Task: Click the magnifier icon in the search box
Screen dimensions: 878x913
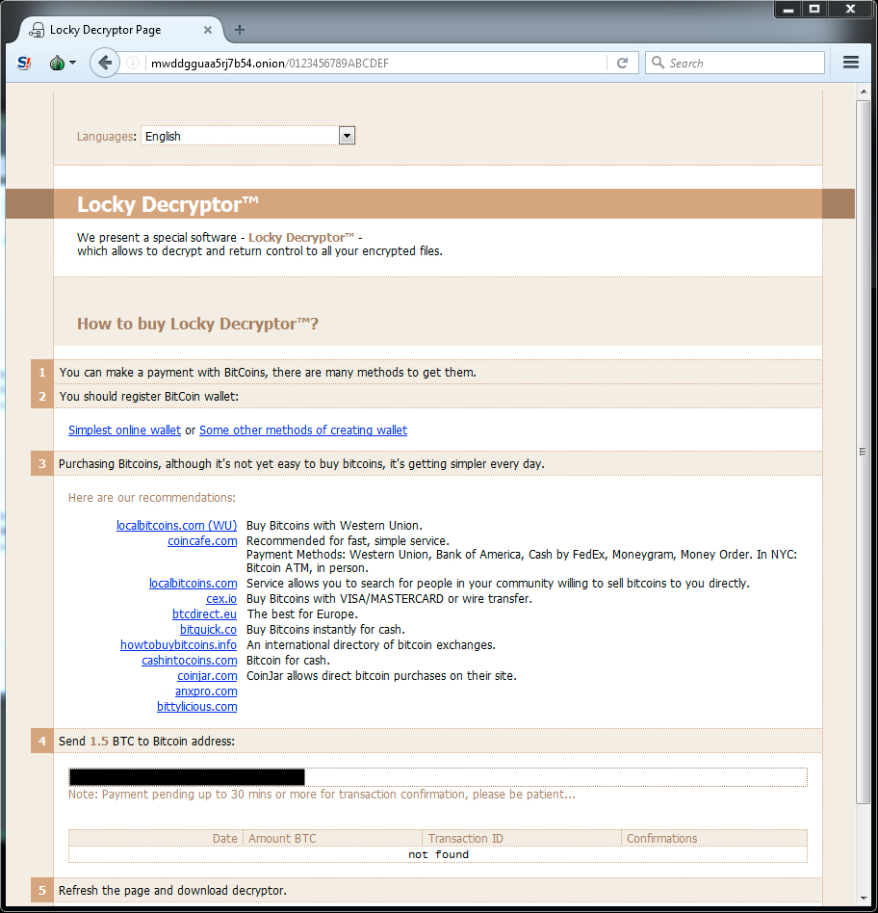Action: coord(658,63)
